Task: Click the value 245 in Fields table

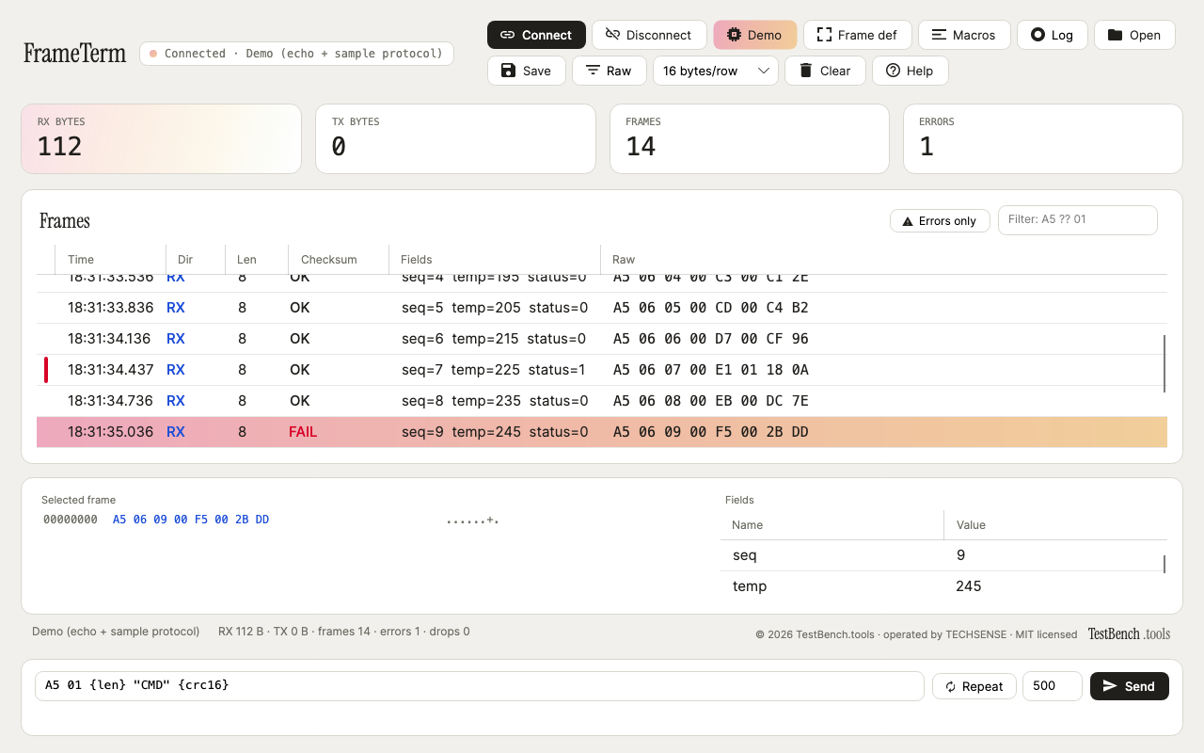Action: [x=968, y=586]
